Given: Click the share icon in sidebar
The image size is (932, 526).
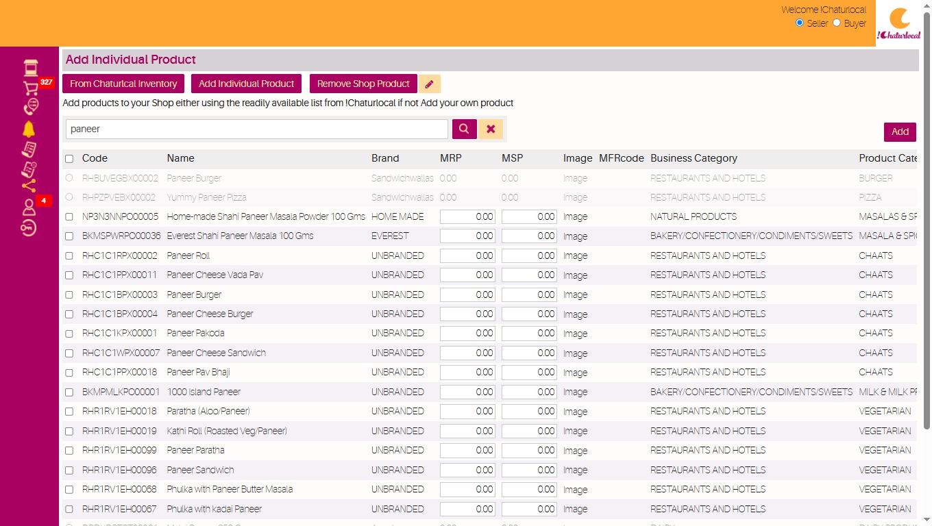Looking at the screenshot, I should pyautogui.click(x=29, y=186).
